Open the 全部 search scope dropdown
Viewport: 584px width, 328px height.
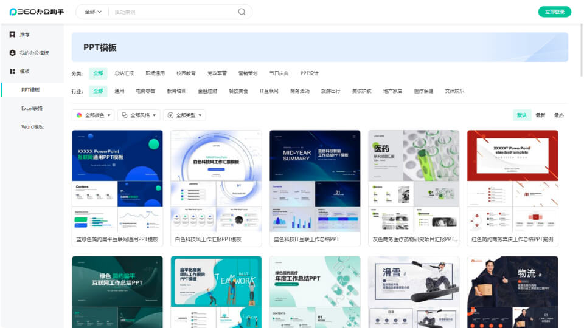click(92, 12)
